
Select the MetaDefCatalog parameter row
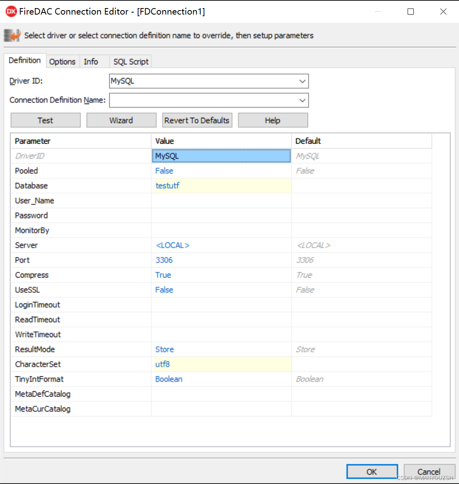click(x=221, y=394)
